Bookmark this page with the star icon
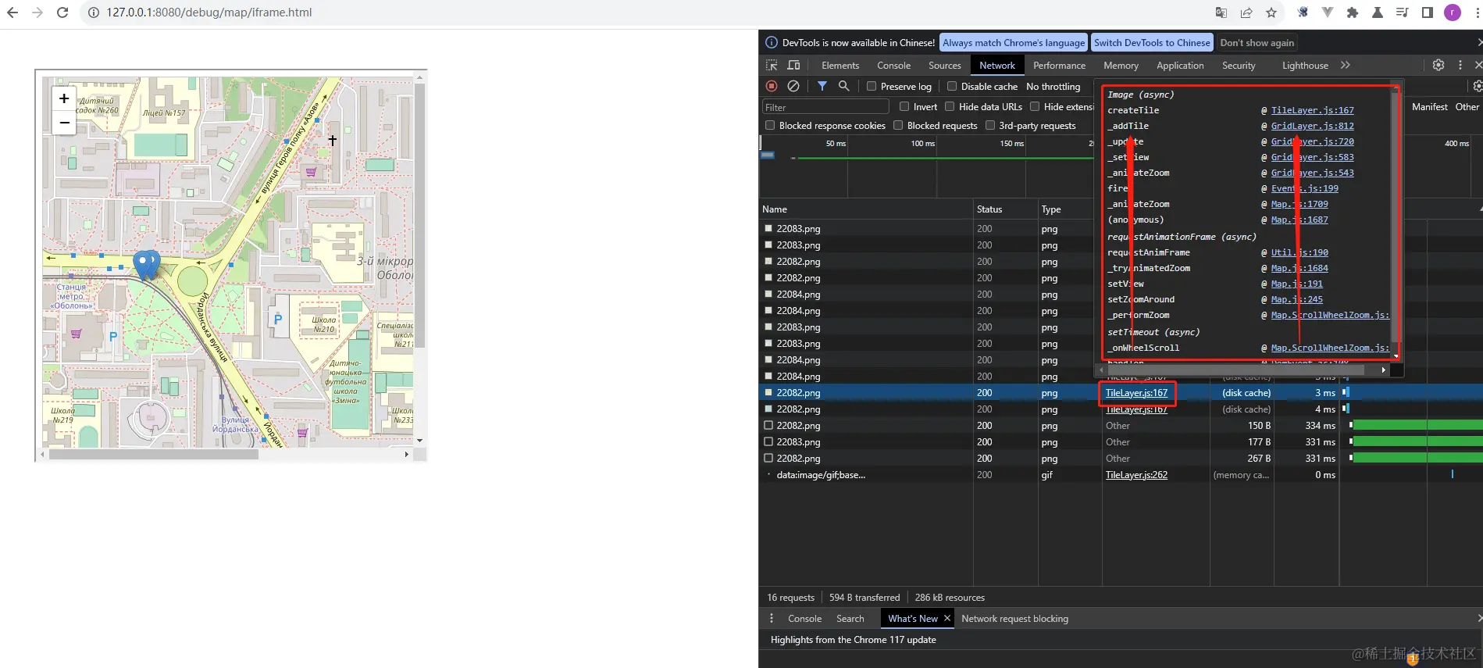This screenshot has width=1483, height=668. (x=1271, y=13)
